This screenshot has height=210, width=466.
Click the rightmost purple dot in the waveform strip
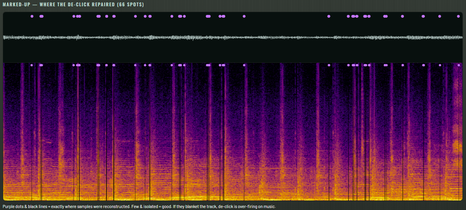pos(458,16)
